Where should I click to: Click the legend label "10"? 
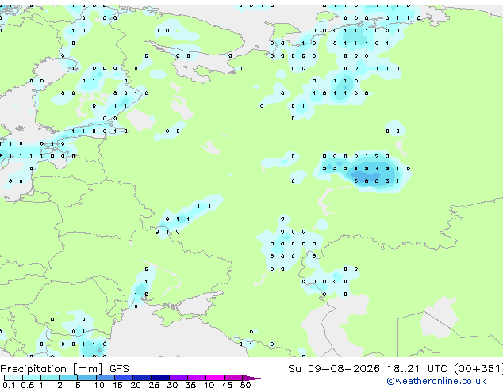click(99, 385)
